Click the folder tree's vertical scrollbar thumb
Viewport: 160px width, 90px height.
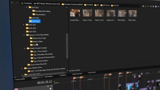[x=67, y=46]
